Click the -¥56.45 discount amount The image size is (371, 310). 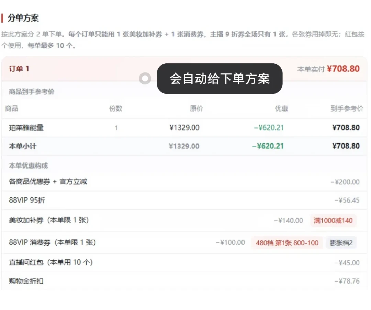347,200
